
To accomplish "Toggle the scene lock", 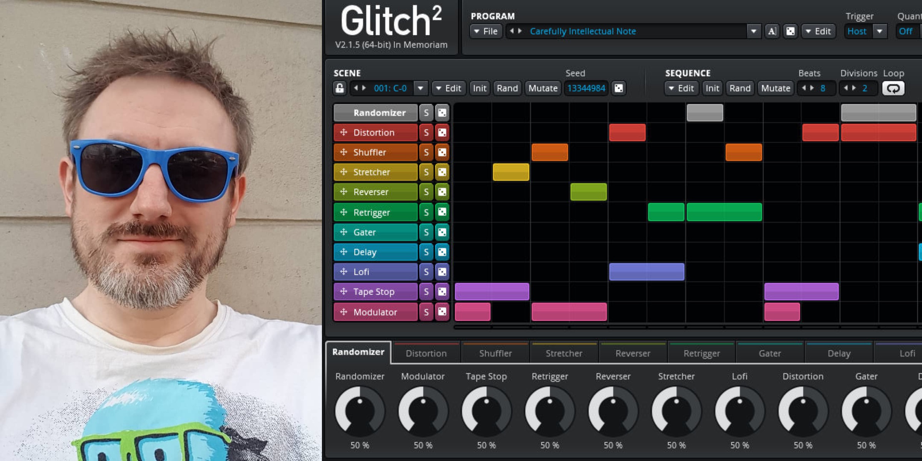I will coord(340,88).
